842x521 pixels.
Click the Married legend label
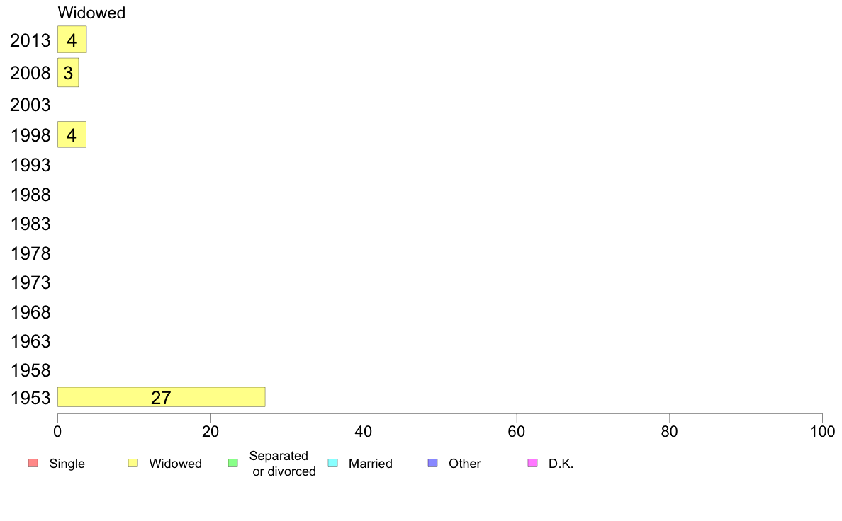click(370, 464)
